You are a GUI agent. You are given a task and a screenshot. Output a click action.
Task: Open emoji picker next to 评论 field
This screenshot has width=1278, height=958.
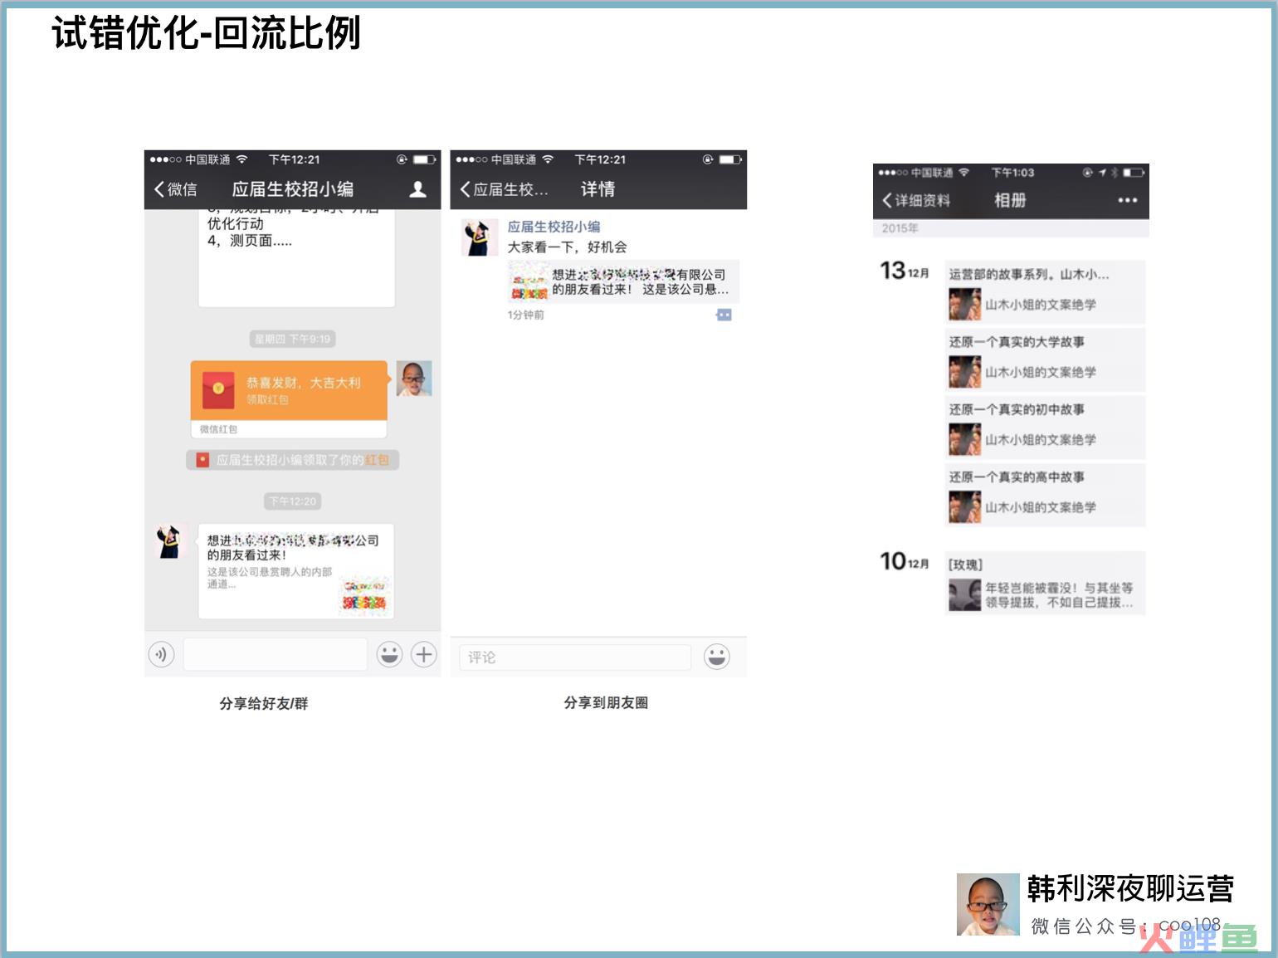(x=717, y=657)
